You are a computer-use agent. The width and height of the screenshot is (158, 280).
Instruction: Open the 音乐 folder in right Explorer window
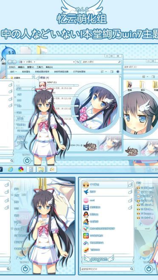point(142,86)
